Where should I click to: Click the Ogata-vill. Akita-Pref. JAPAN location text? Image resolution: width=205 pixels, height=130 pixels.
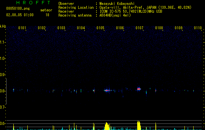tap(145, 7)
